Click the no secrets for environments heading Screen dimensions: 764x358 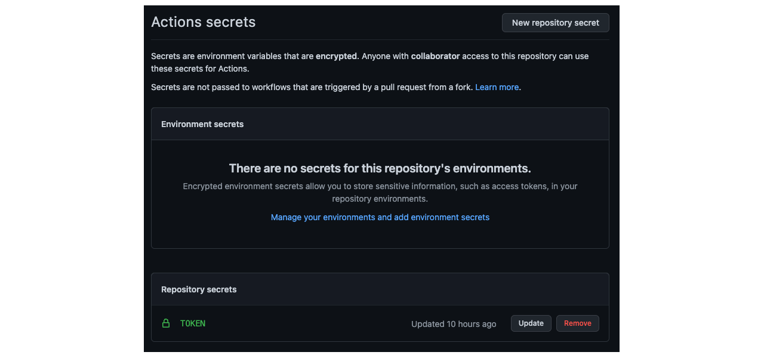click(x=380, y=168)
